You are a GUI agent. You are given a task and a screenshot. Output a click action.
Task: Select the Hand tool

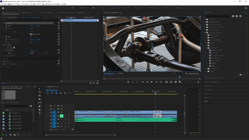[x=40, y=110]
